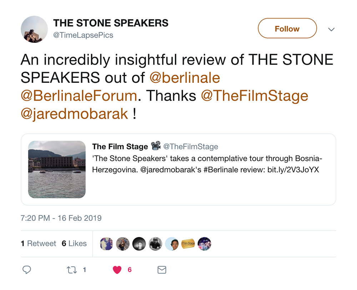
Task: Click the @TimeLapsePics handle
Action: coord(83,35)
